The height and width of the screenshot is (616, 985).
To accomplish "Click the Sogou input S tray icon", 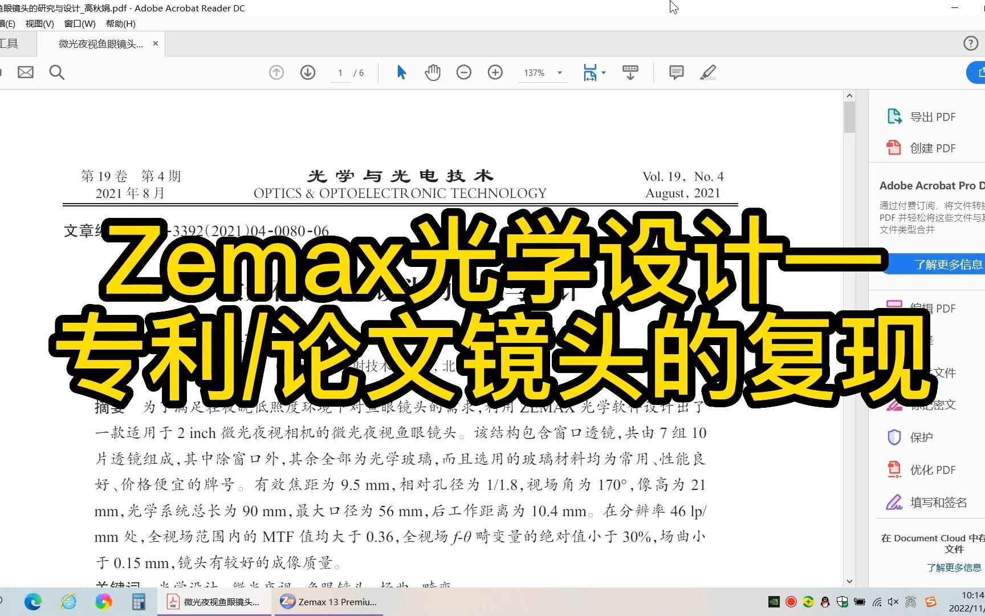I will point(930,602).
